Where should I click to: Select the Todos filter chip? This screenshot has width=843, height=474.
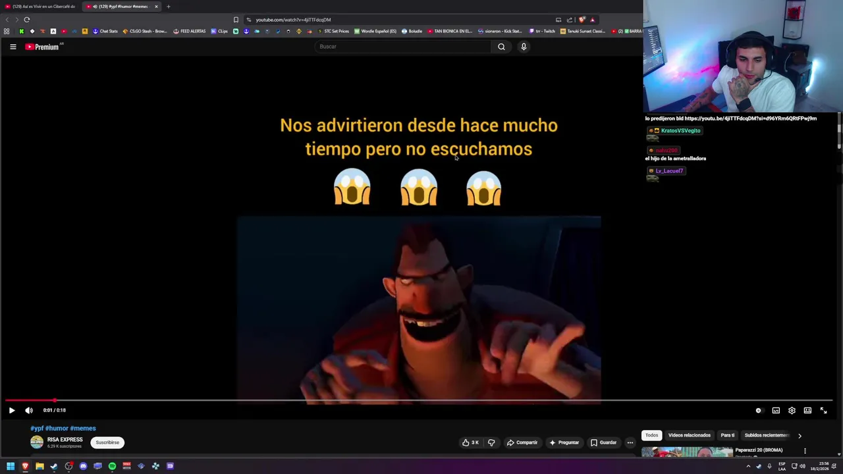click(x=651, y=435)
